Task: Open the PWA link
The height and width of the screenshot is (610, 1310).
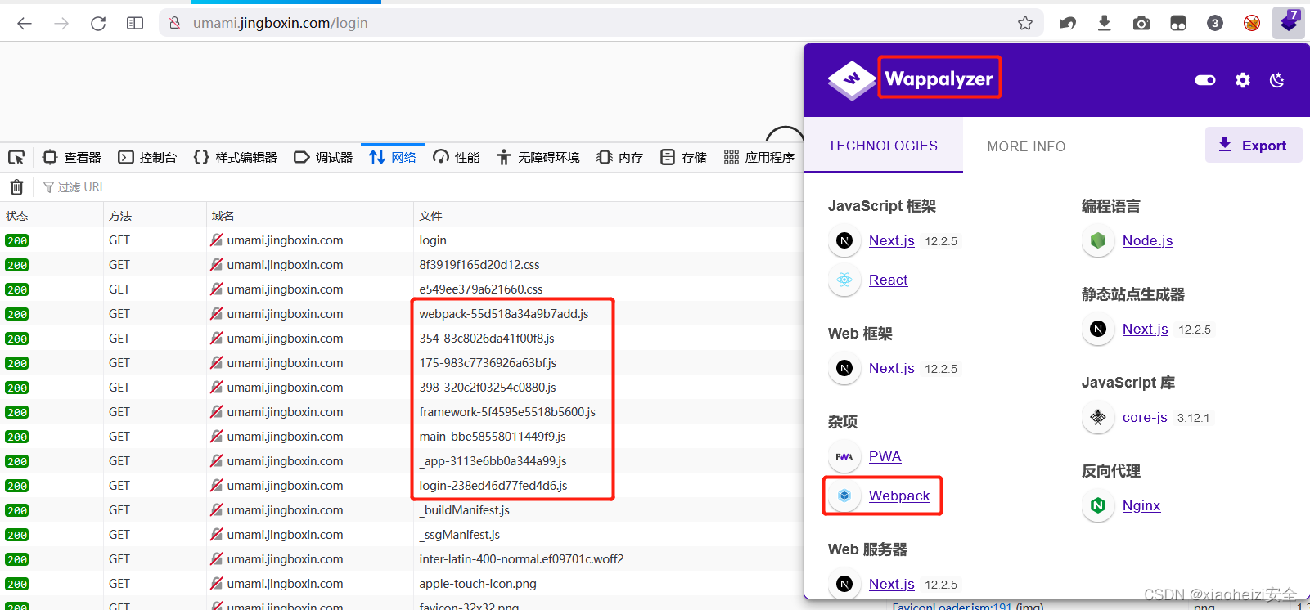Action: pyautogui.click(x=885, y=456)
